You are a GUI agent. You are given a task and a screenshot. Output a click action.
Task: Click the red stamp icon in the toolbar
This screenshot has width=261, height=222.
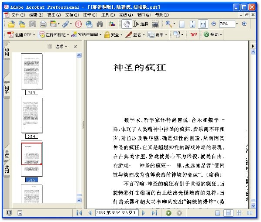click(78, 24)
